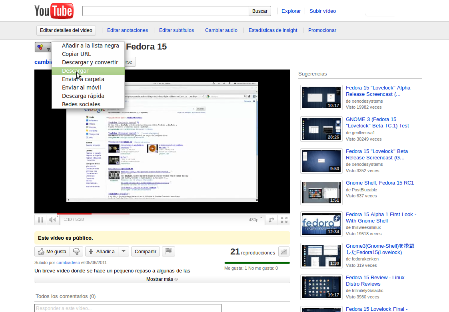Click the Buscar search button
The image size is (449, 312).
pos(260,11)
